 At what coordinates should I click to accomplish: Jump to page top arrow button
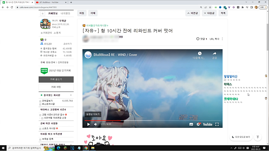point(258,137)
